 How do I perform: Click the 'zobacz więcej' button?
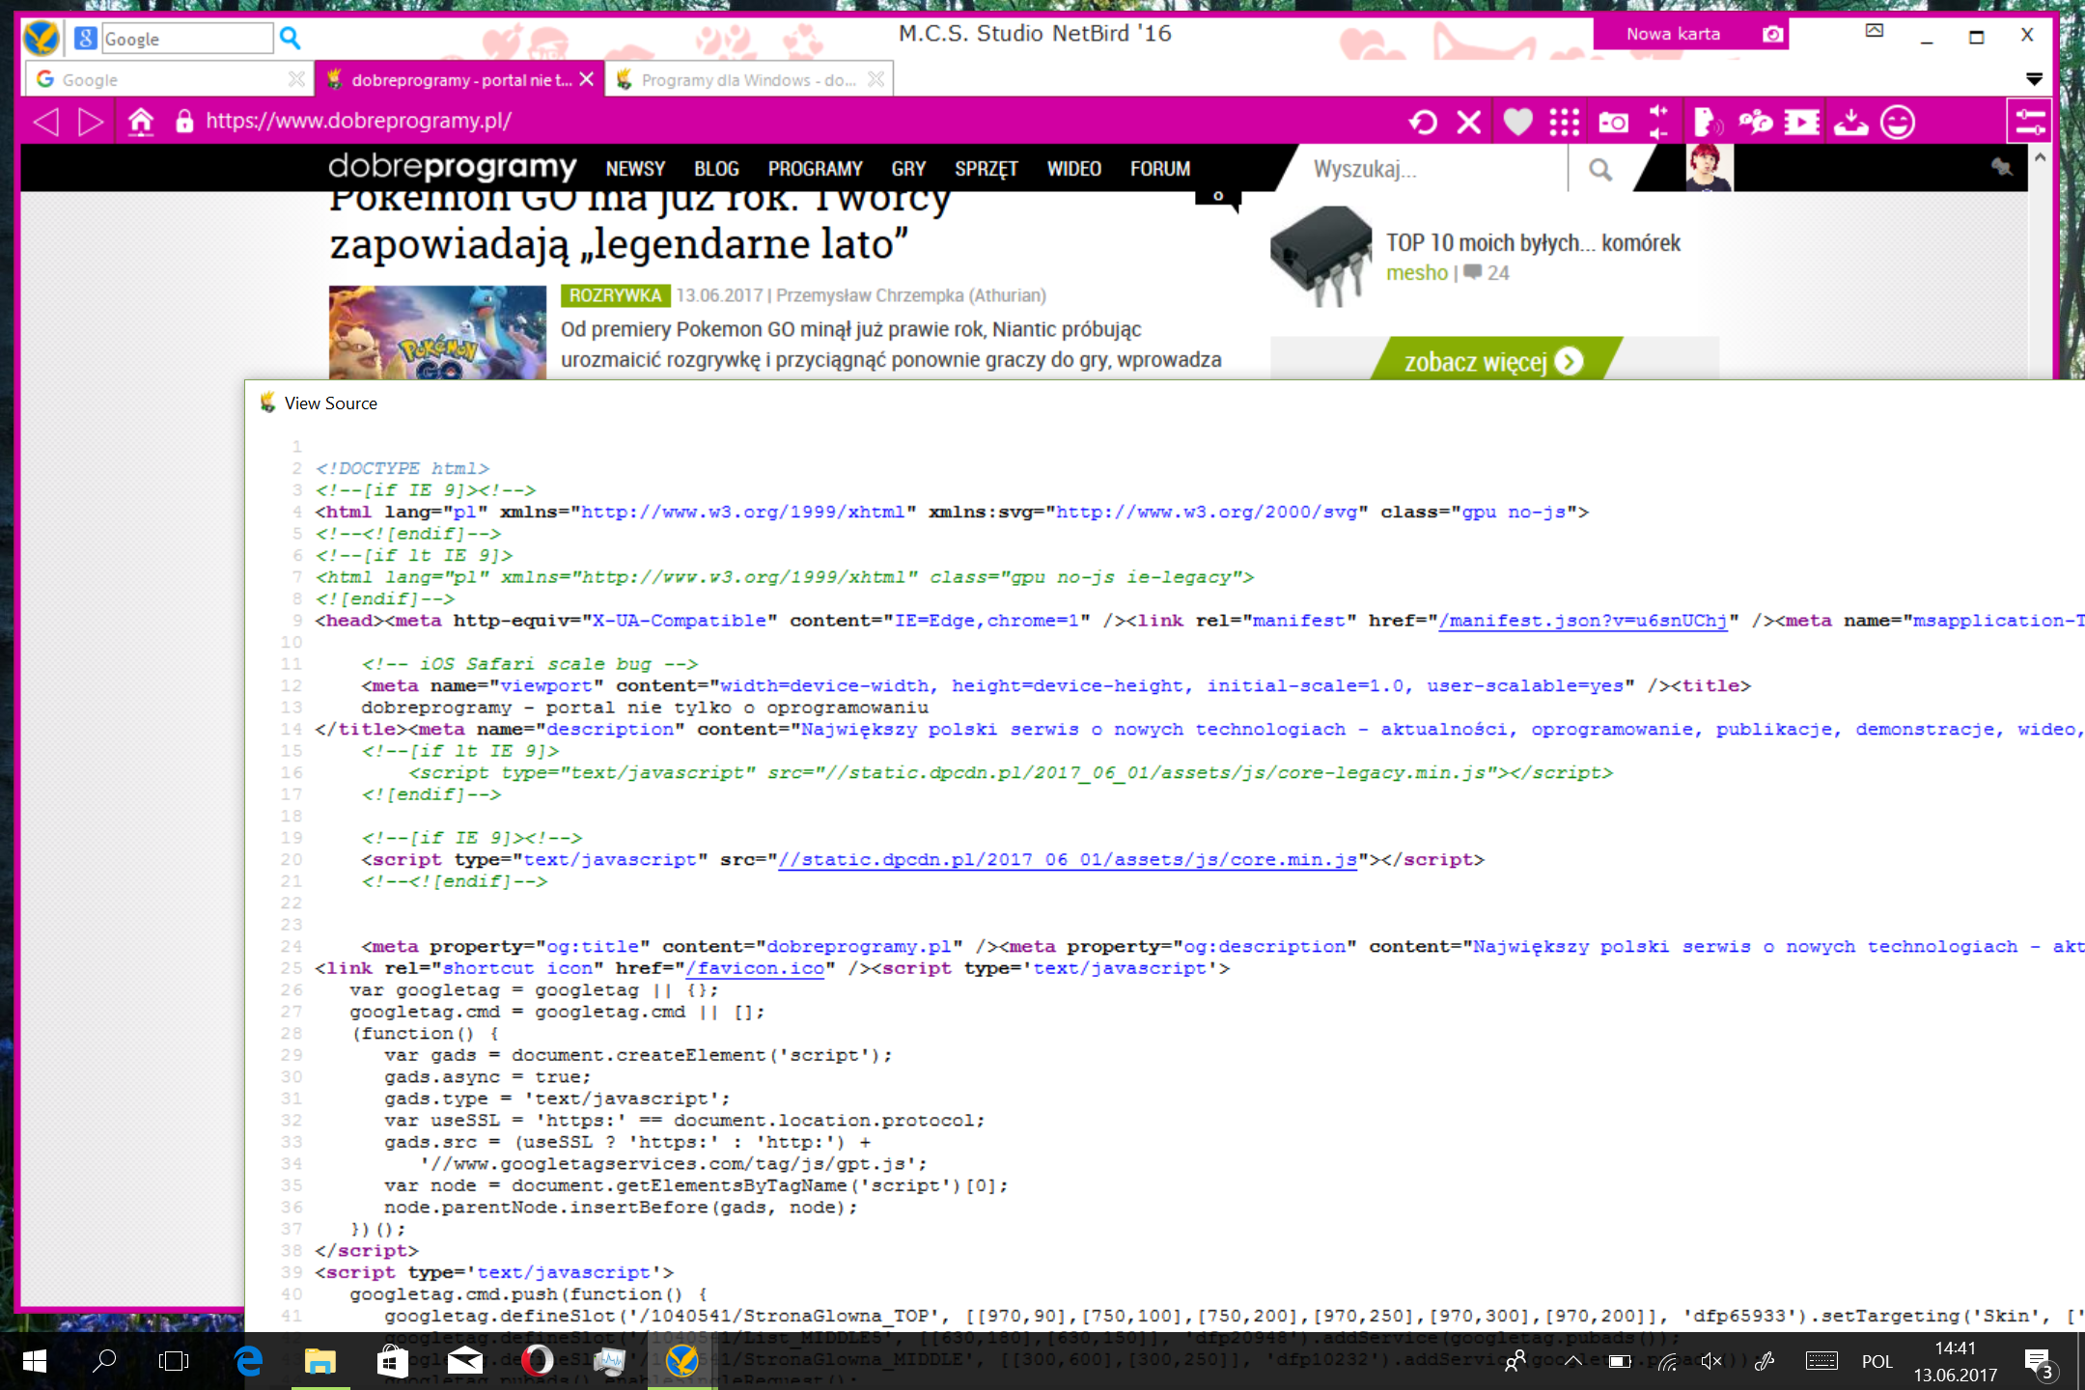pyautogui.click(x=1492, y=362)
